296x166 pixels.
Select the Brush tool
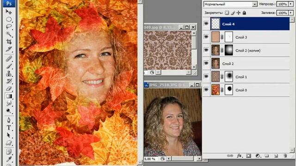[9, 66]
